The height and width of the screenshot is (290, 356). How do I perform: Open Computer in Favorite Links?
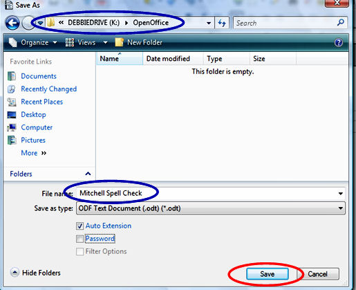point(37,127)
